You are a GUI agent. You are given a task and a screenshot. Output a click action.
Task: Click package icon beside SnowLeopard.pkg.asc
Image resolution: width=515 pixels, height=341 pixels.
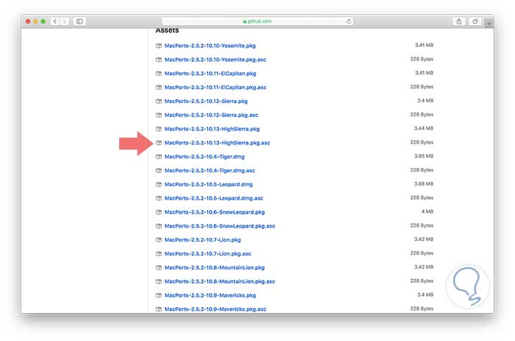click(x=159, y=226)
